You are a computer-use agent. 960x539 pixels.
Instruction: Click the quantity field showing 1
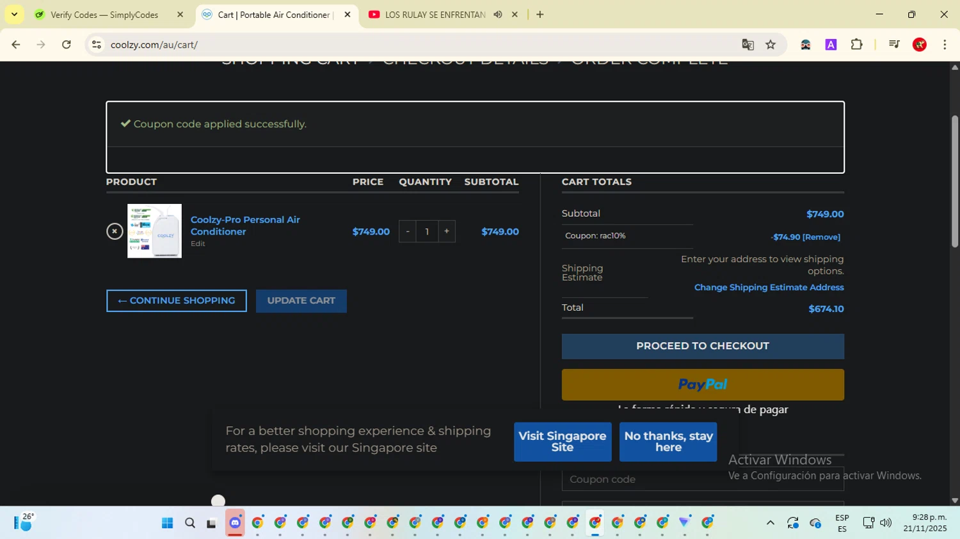coord(427,231)
